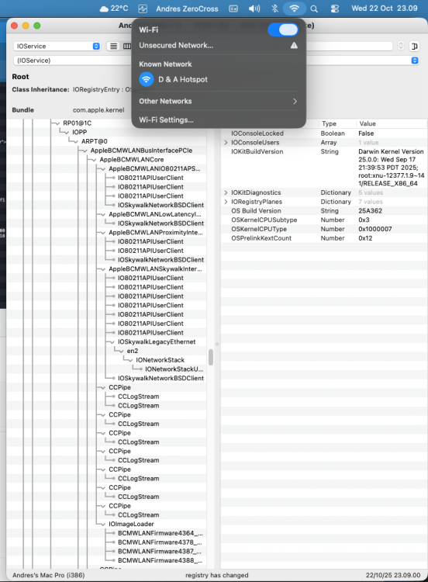428x582 pixels.
Task: Click the registry has changed status text
Action: coord(216,575)
